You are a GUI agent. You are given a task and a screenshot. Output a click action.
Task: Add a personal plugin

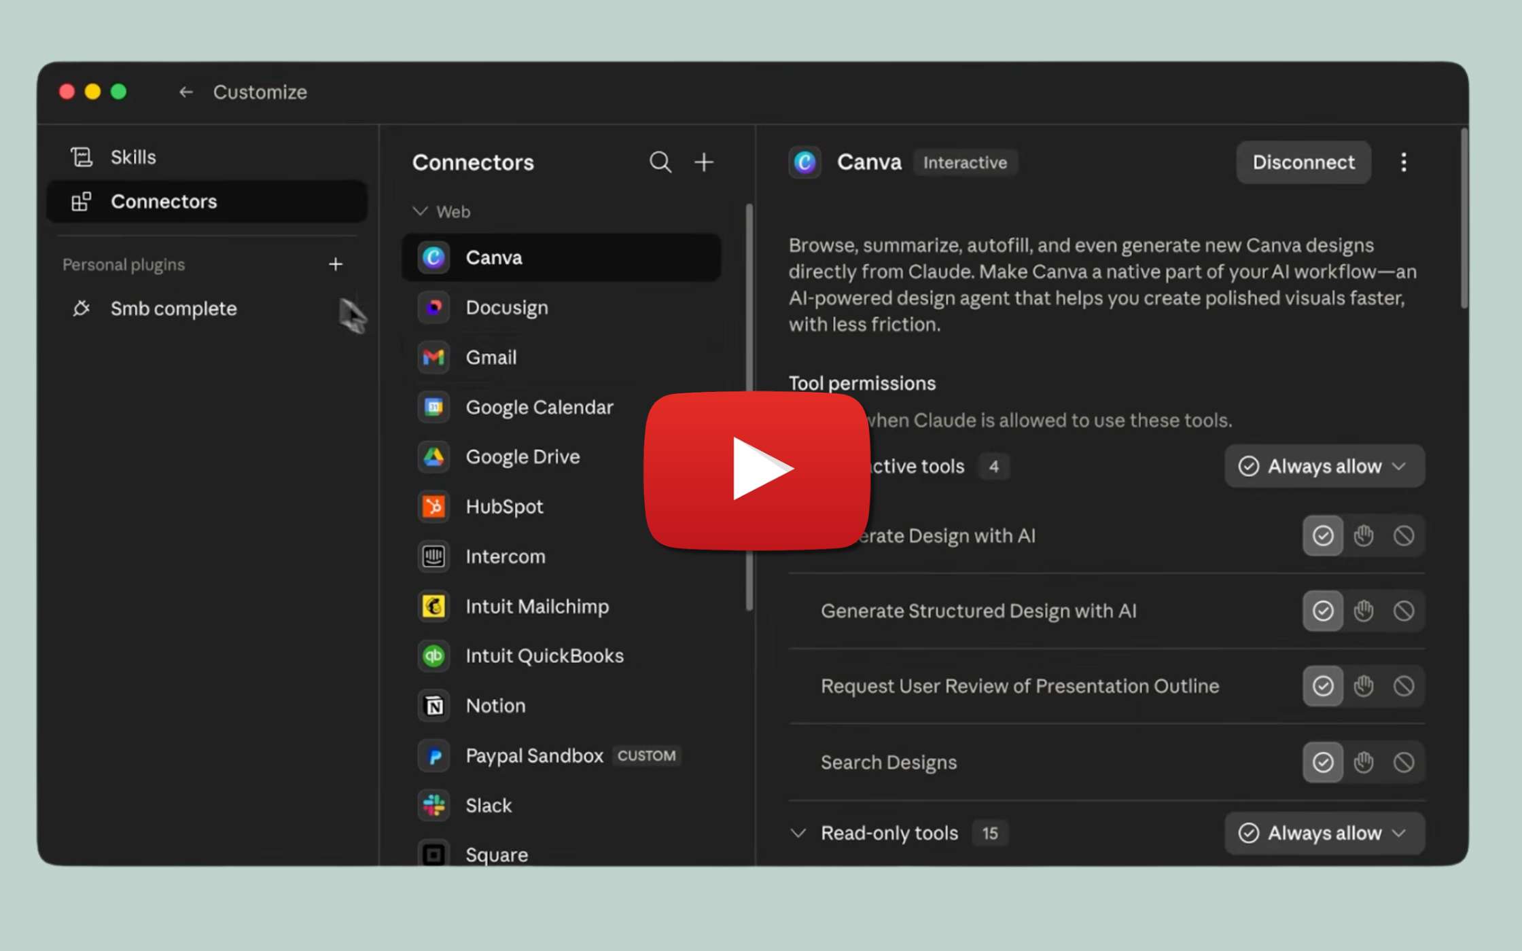click(x=336, y=264)
